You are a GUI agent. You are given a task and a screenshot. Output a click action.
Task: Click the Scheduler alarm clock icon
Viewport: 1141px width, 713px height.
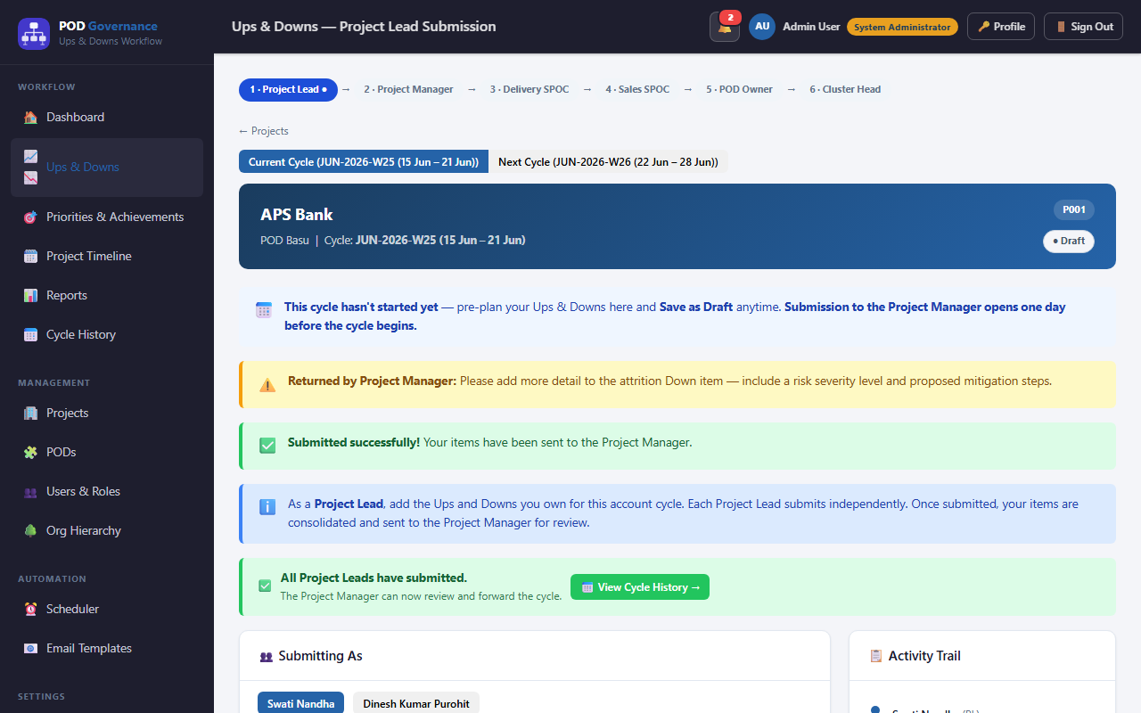(30, 609)
